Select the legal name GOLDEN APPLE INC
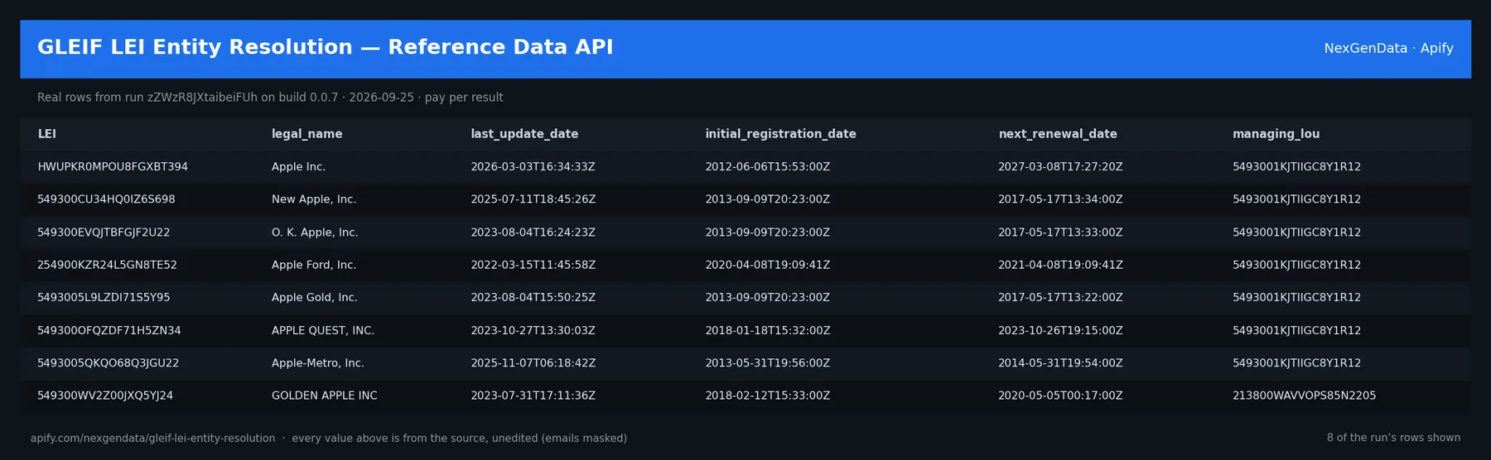1491x460 pixels. click(x=325, y=395)
